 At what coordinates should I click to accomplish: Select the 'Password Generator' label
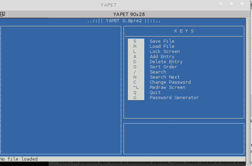pos(174,98)
